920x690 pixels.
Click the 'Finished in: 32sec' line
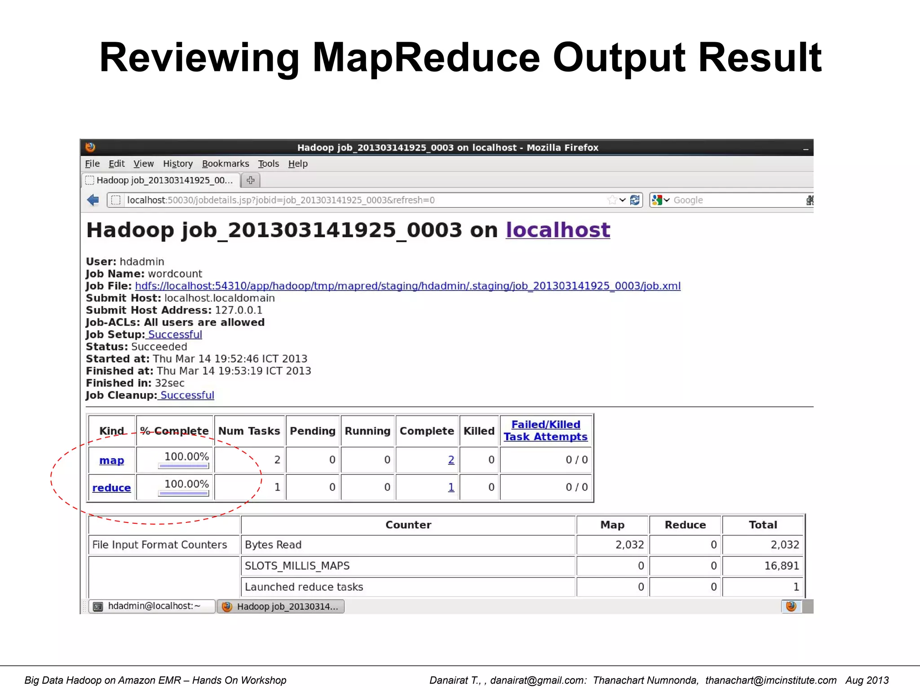coord(135,383)
